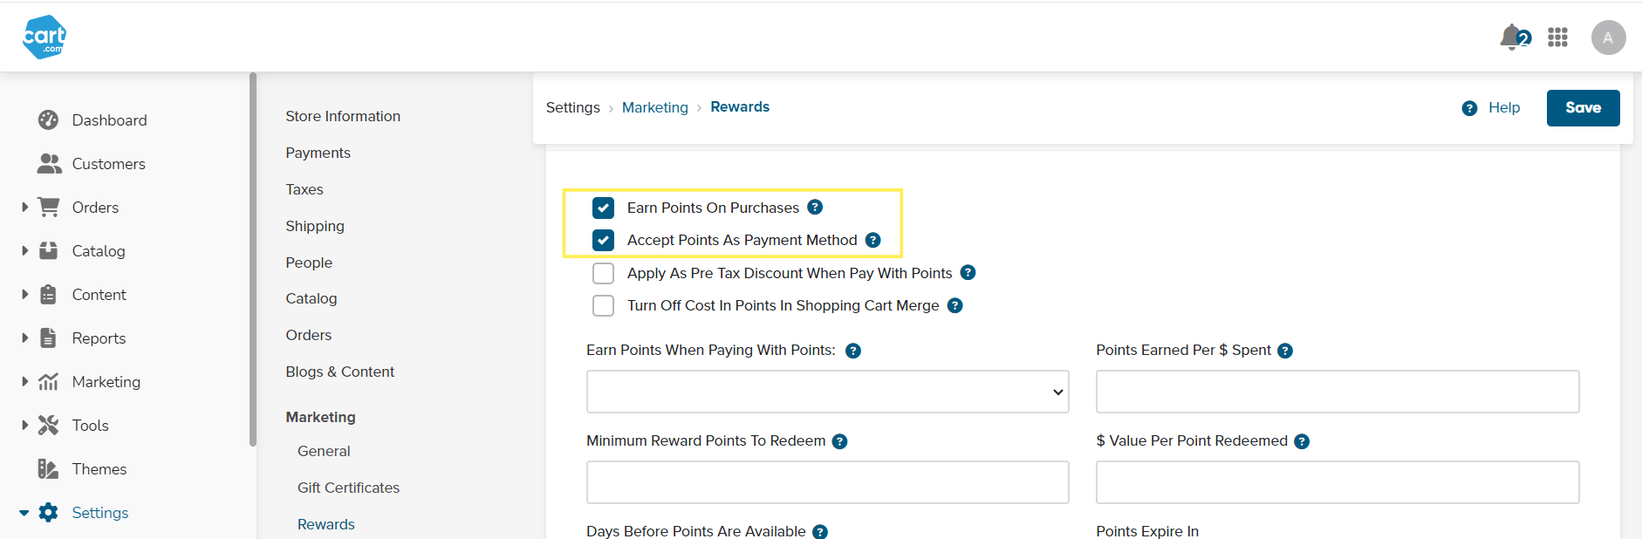Open Store Information settings
The width and height of the screenshot is (1642, 539).
click(343, 116)
